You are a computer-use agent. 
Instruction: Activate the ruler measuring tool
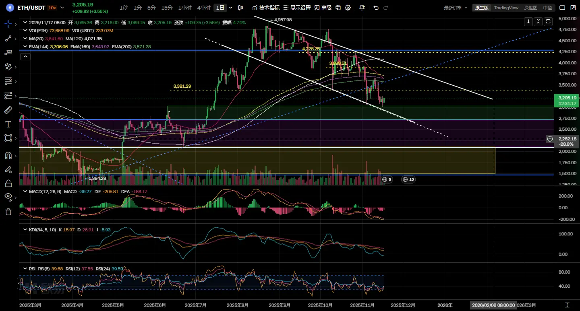pyautogui.click(x=8, y=110)
